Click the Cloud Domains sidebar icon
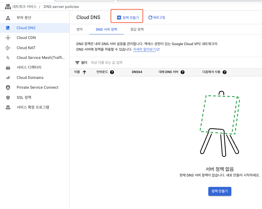 click(8, 78)
